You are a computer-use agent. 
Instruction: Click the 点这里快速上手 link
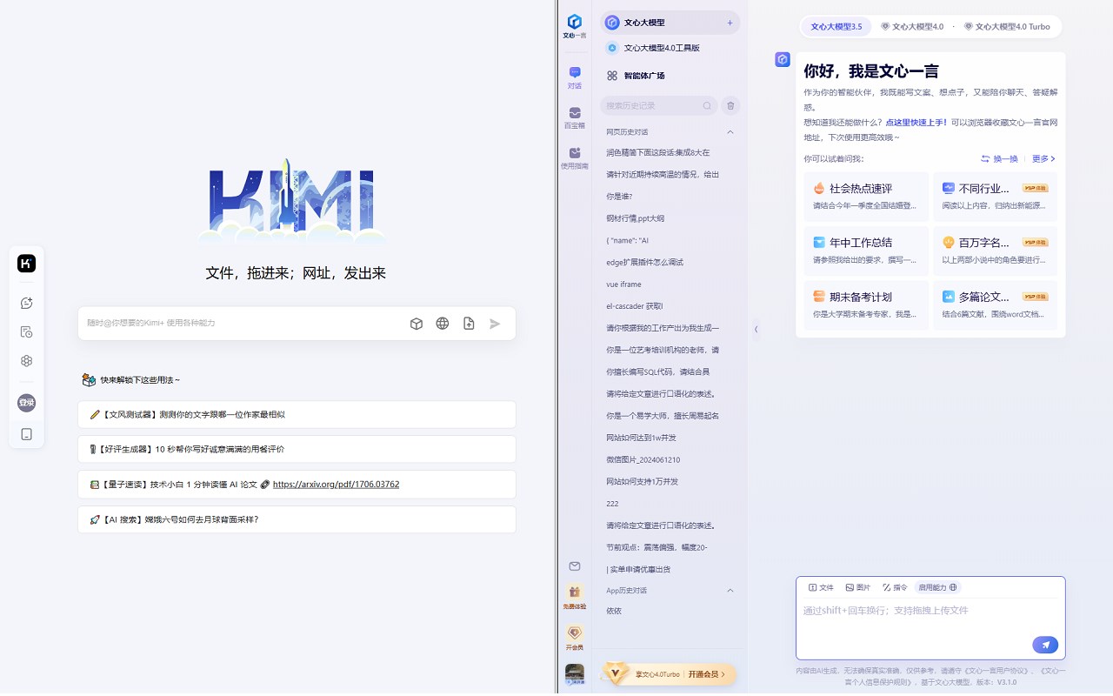(916, 123)
